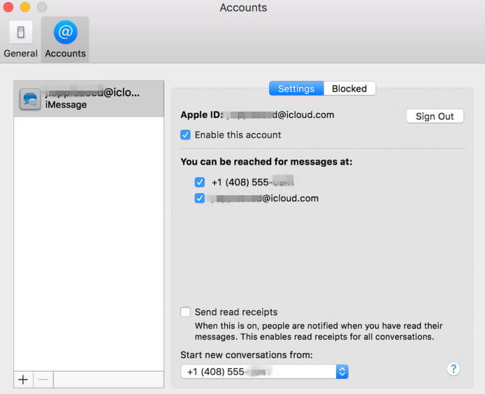The height and width of the screenshot is (394, 485).
Task: Add a new account with plus button
Action: [23, 379]
